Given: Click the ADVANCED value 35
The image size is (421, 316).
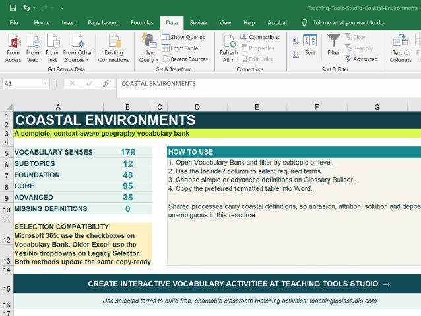Looking at the screenshot, I should (x=128, y=198).
